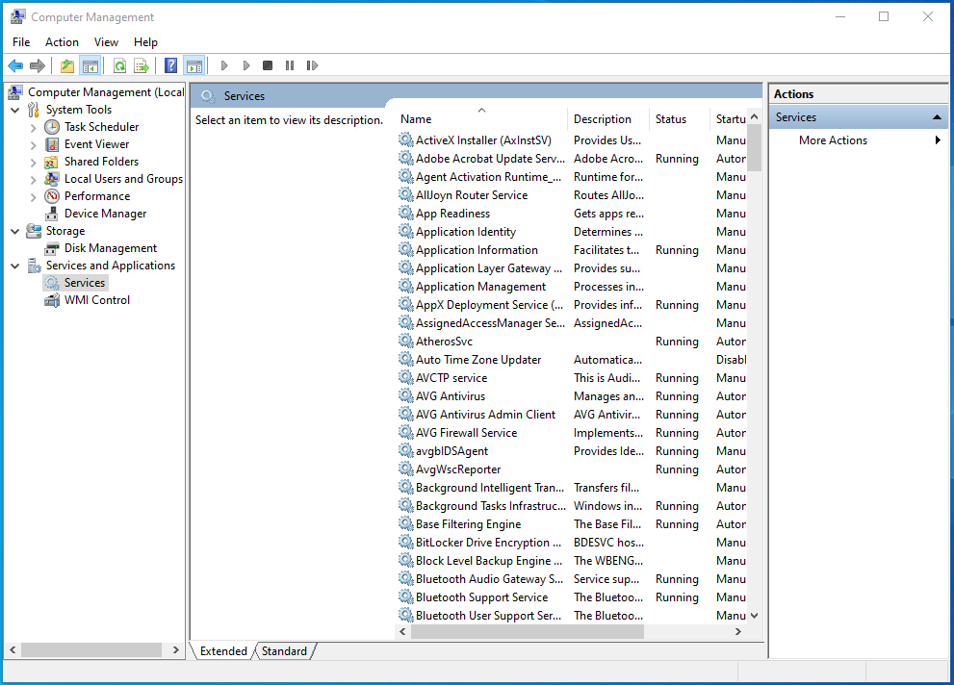The image size is (954, 685).
Task: Select the Base Filtering Engine service
Action: (x=572, y=524)
